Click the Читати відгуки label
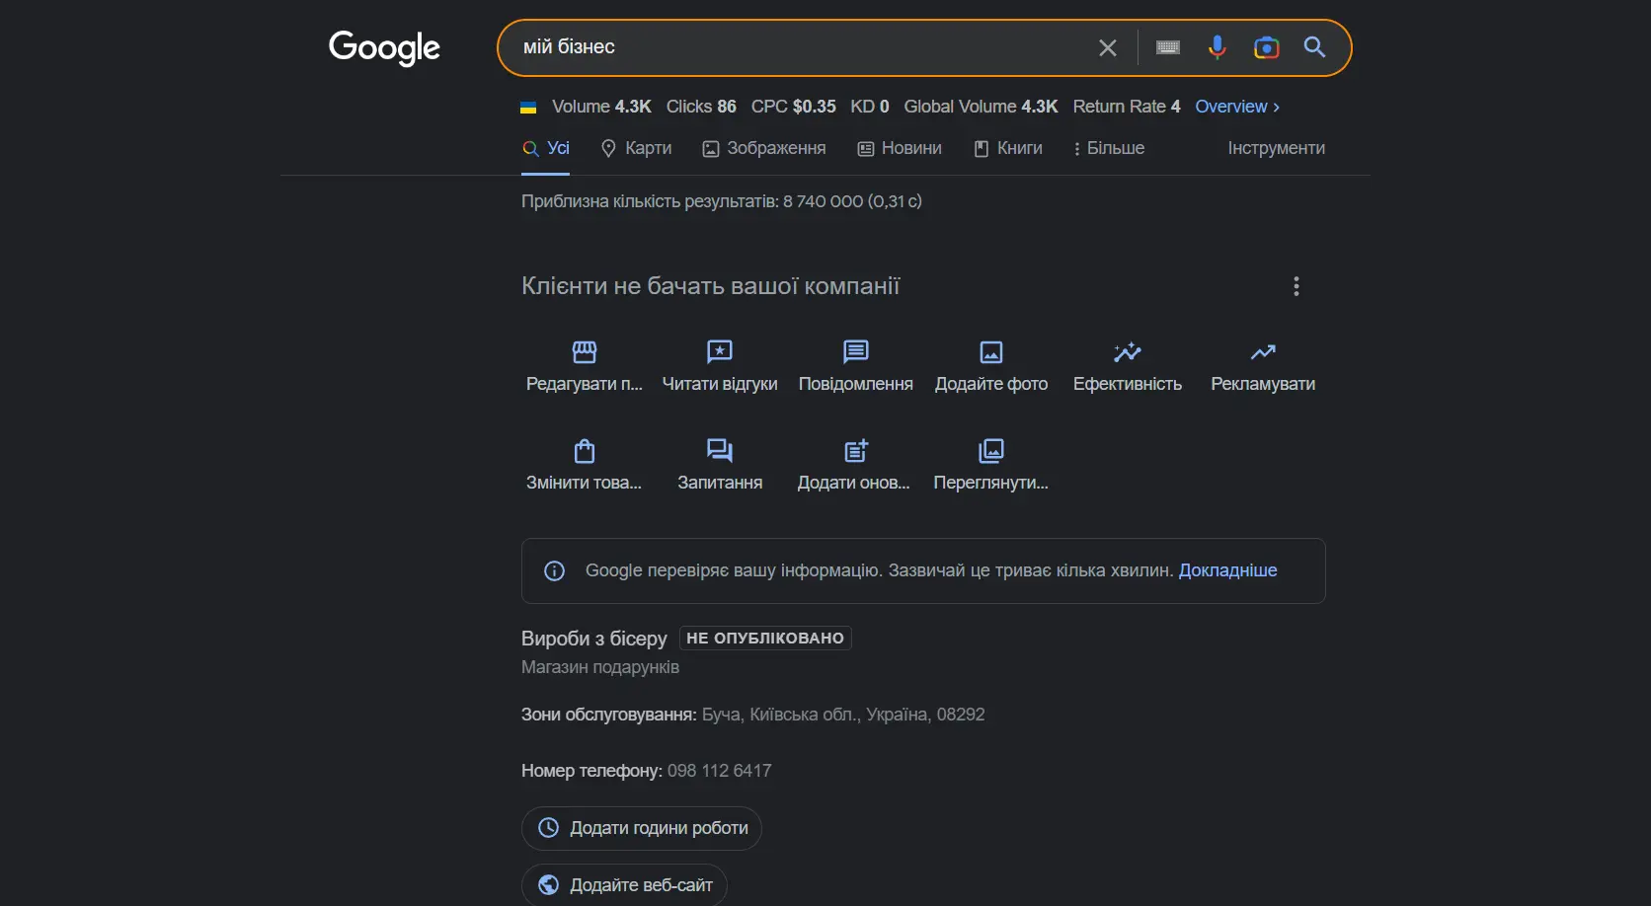Image resolution: width=1651 pixels, height=906 pixels. [720, 384]
